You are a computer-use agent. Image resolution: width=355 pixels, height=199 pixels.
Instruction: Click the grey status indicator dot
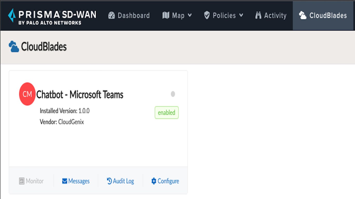click(x=173, y=94)
